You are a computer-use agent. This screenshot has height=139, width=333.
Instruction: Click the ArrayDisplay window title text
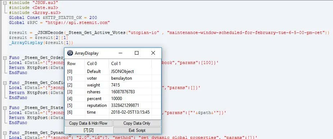pyautogui.click(x=87, y=53)
